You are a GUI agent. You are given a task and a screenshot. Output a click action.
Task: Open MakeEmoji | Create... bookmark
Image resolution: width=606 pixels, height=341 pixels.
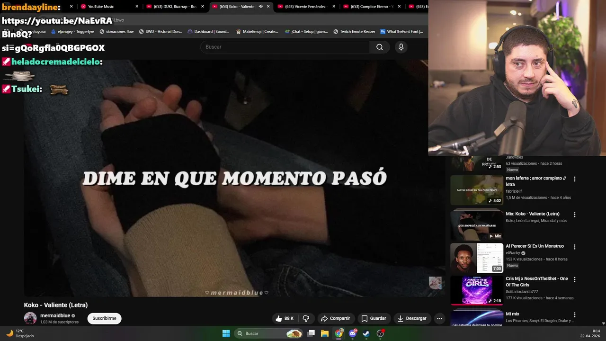click(x=257, y=31)
